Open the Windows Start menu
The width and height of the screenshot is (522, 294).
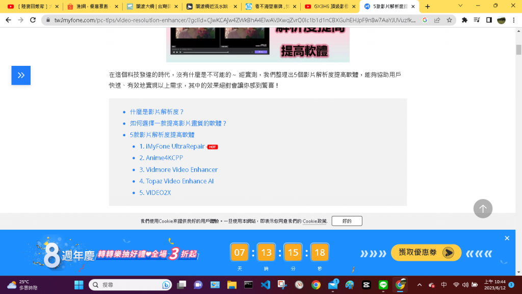click(x=79, y=285)
